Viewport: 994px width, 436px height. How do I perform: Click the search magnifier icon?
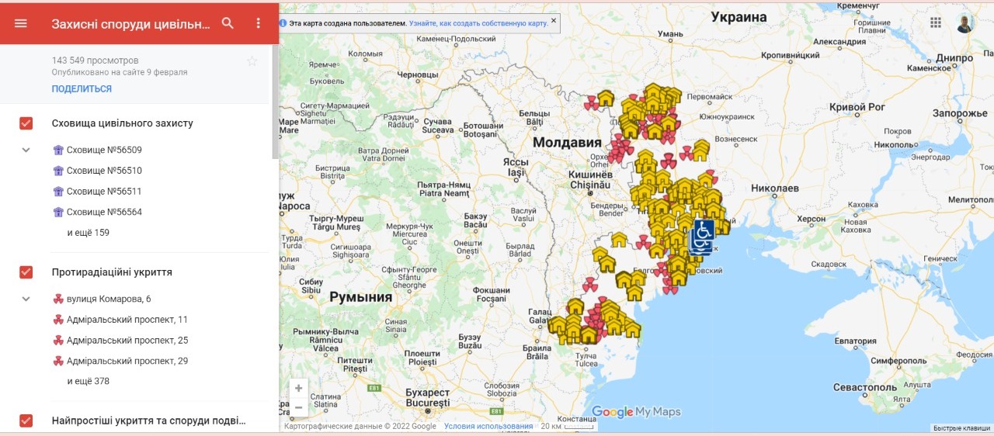pyautogui.click(x=228, y=23)
